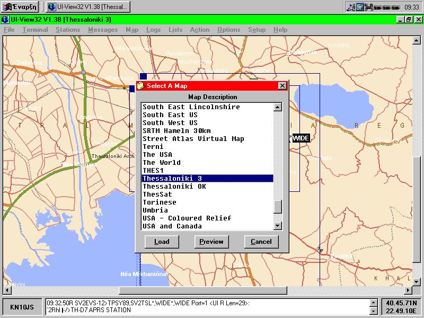Screen dimensions: 424x318
Task: Click the system tray clock 09:33
Action: tap(412, 7)
